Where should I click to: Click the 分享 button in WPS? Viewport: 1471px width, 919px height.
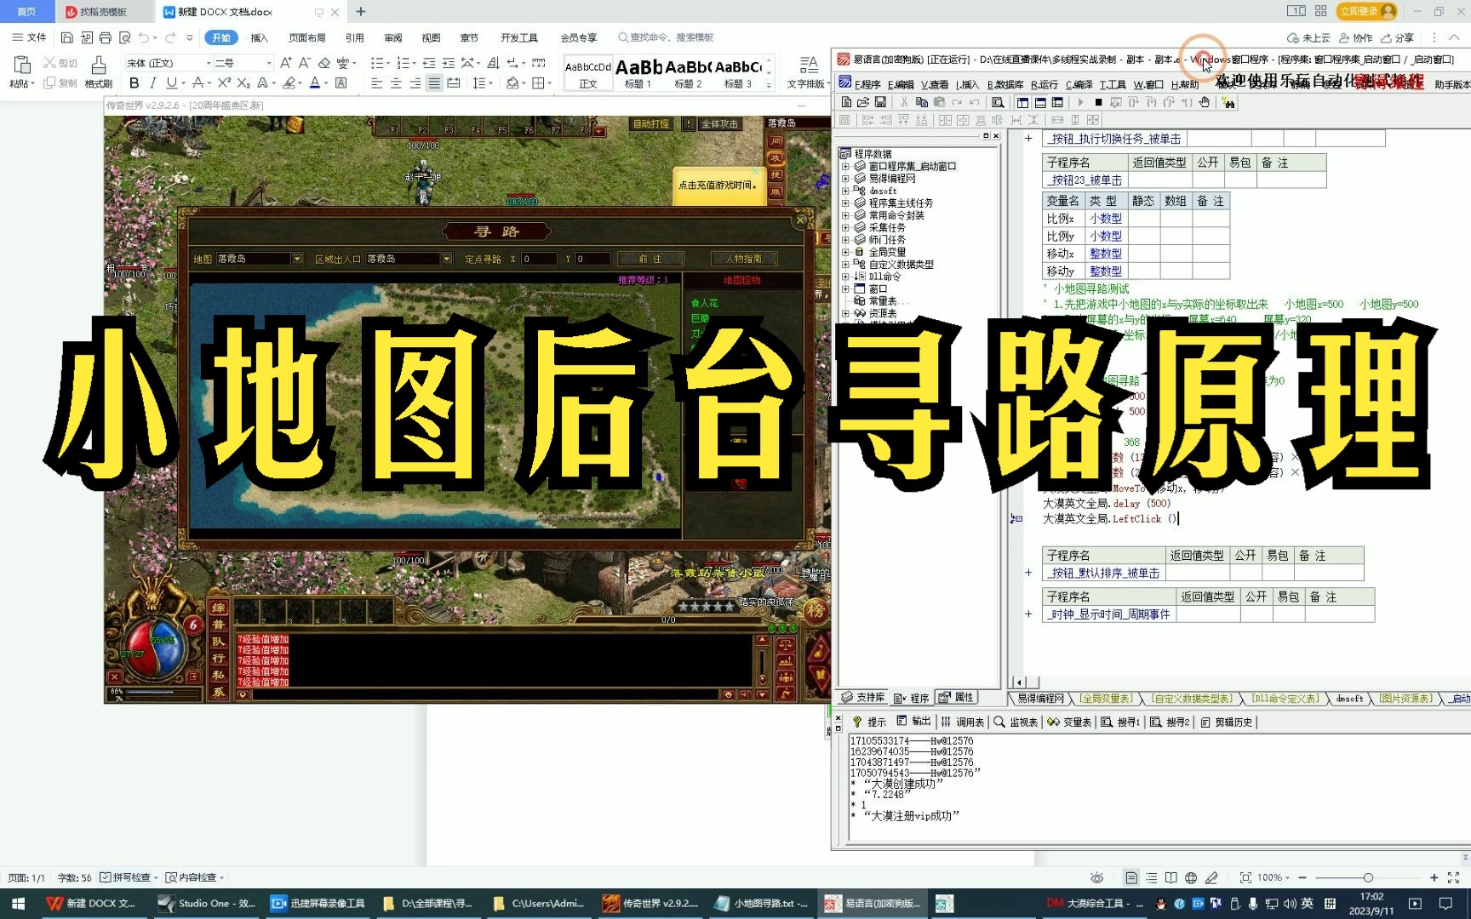(x=1398, y=37)
